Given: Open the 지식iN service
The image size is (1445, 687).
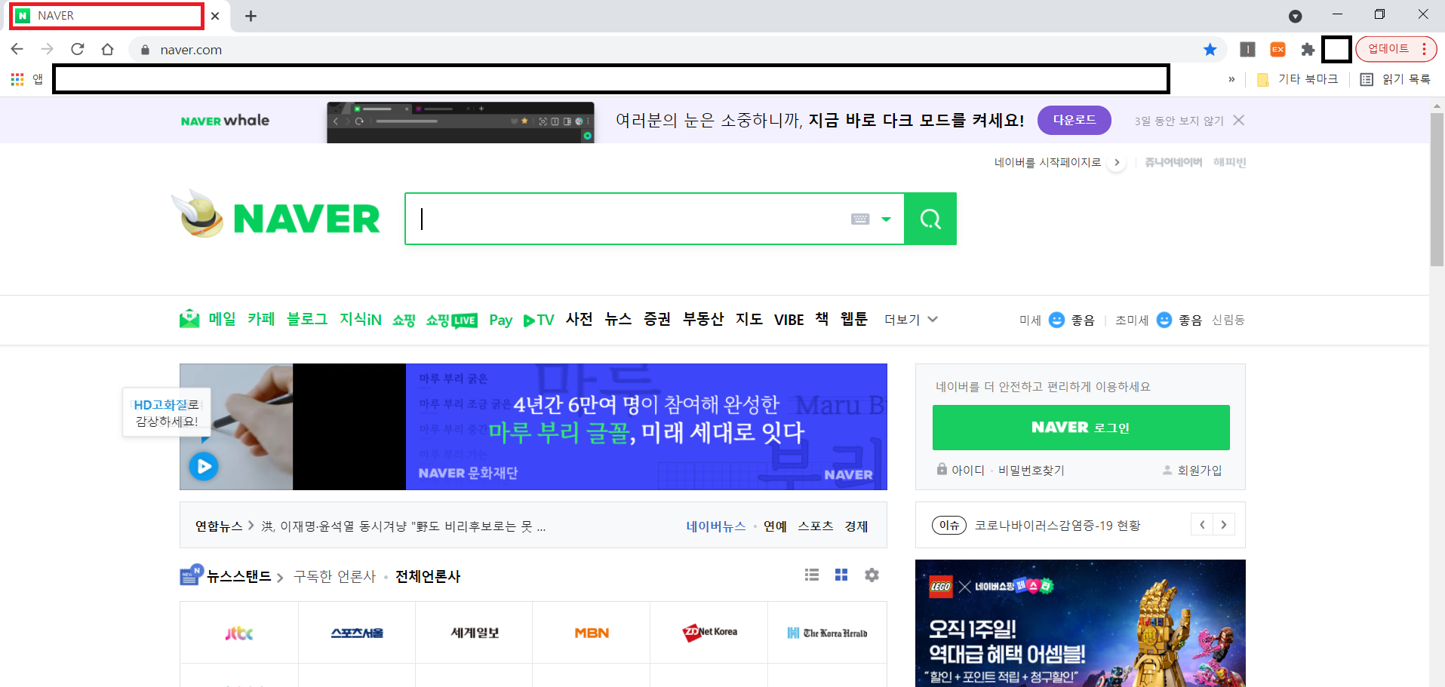Looking at the screenshot, I should click(x=360, y=319).
